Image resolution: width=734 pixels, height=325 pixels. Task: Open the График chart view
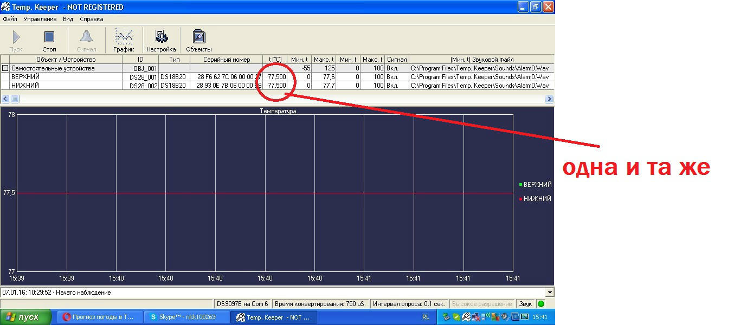point(124,40)
